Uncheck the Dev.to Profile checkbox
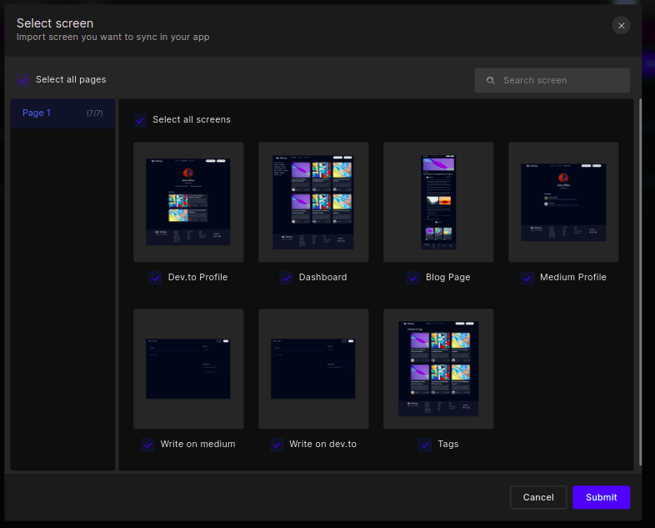This screenshot has height=528, width=655. 155,278
